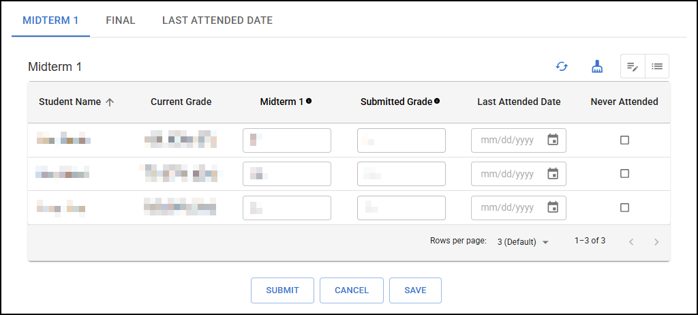Screen dimensions: 698x315
Task: Check Never Attended for first student row
Action: click(624, 140)
